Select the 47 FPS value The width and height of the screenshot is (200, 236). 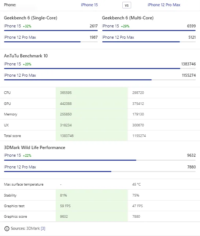pos(137,206)
